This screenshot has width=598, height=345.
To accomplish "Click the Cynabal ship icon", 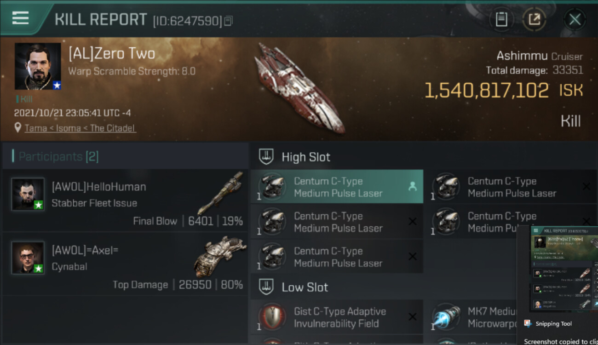I will pos(220,257).
